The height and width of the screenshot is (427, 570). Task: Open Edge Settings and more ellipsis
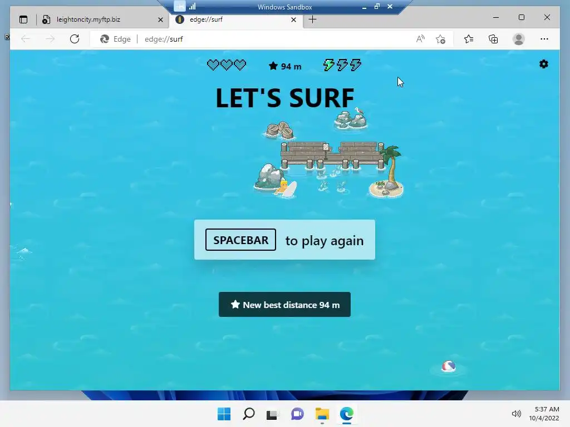(544, 39)
